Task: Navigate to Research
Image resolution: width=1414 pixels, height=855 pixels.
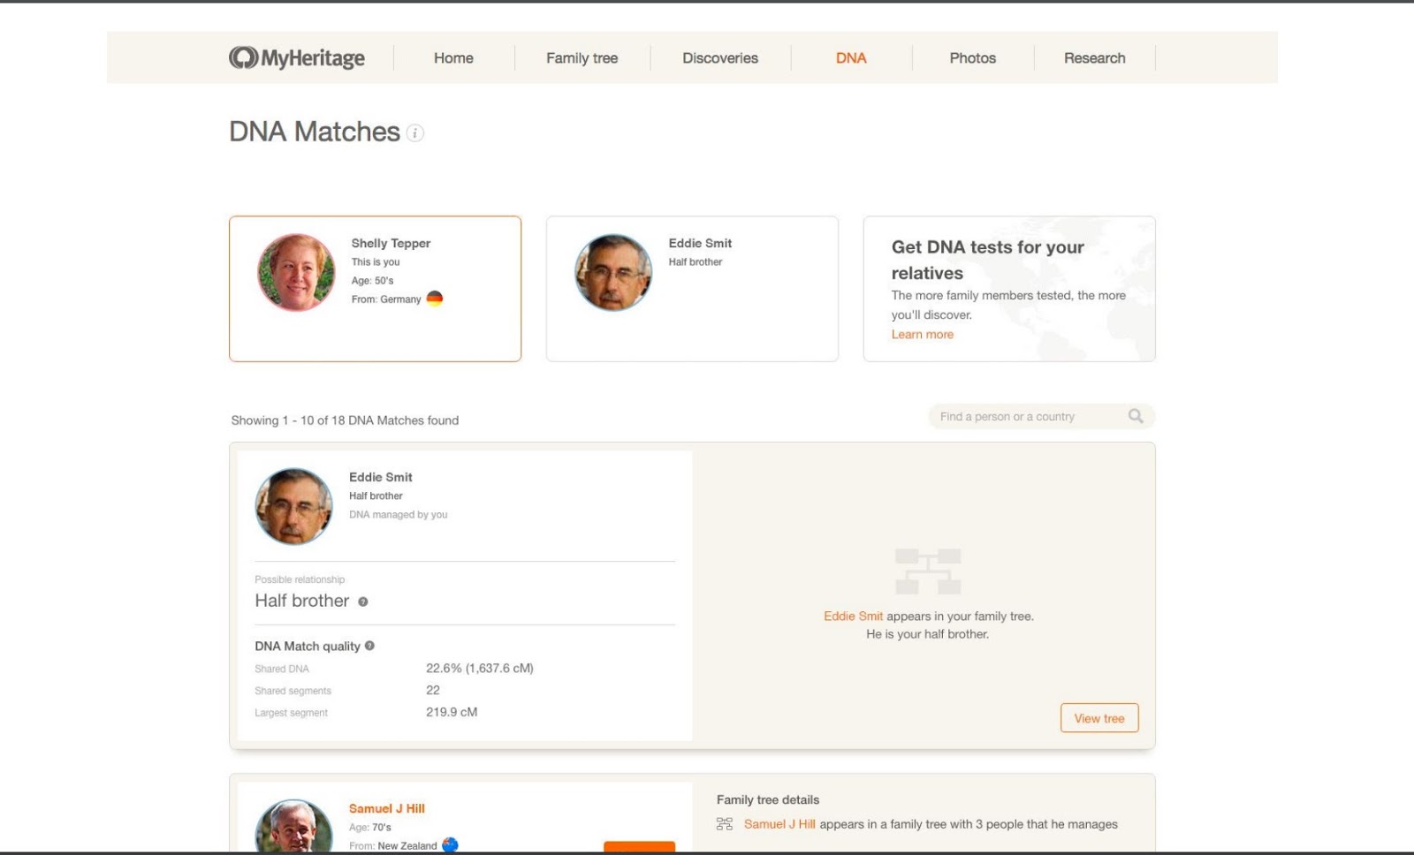Action: [1094, 58]
